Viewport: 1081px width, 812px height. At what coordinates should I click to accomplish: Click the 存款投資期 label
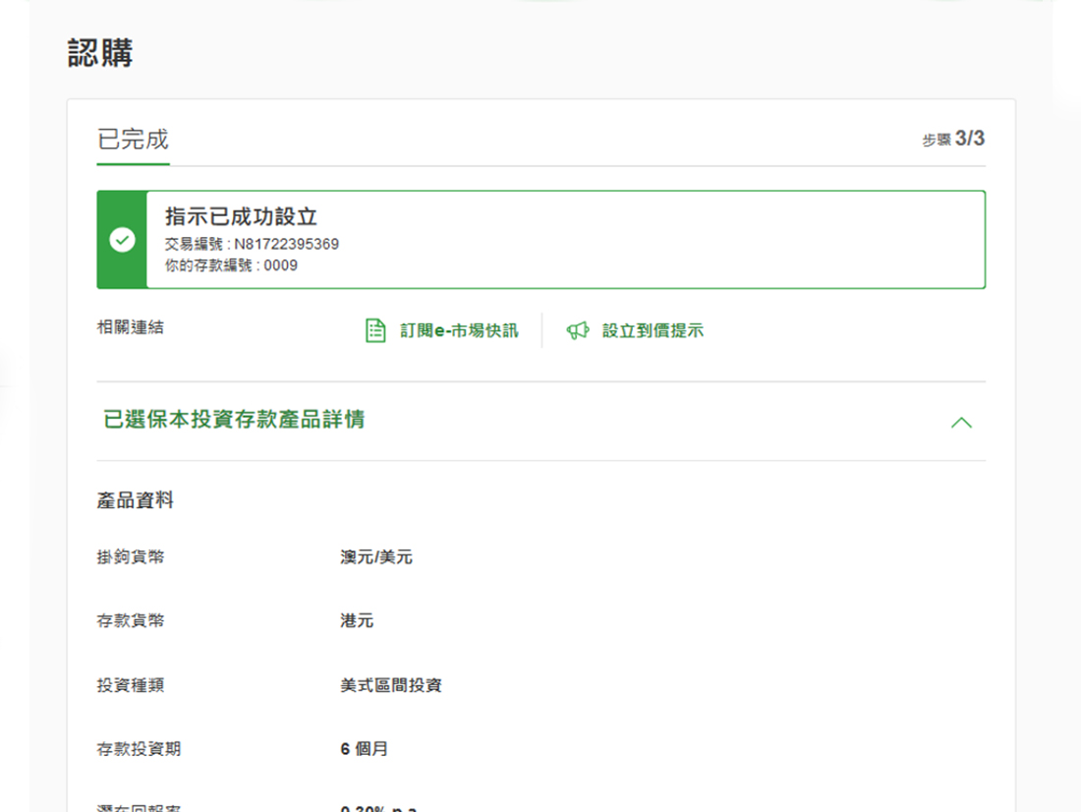pos(139,748)
